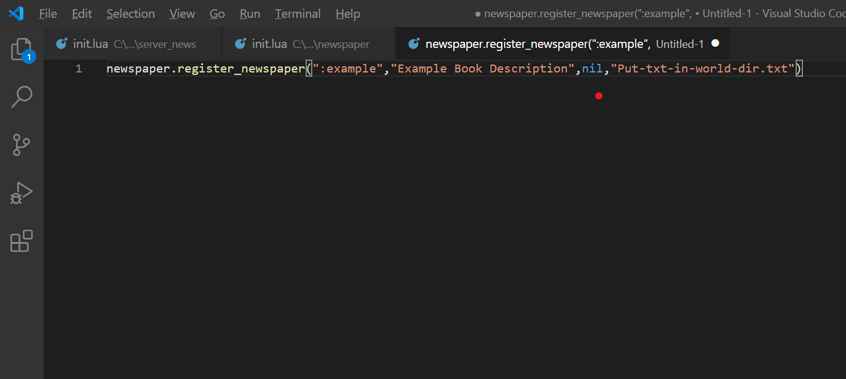Open the View menu
Image resolution: width=846 pixels, height=379 pixels.
pyautogui.click(x=182, y=14)
